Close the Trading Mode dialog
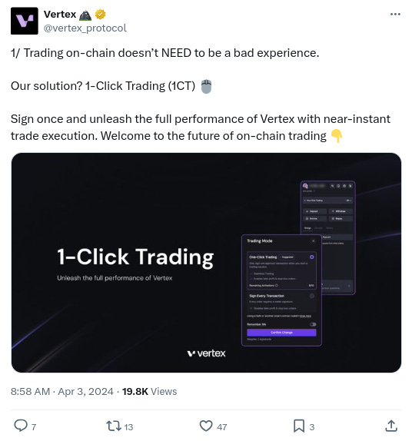The image size is (412, 441). point(314,241)
